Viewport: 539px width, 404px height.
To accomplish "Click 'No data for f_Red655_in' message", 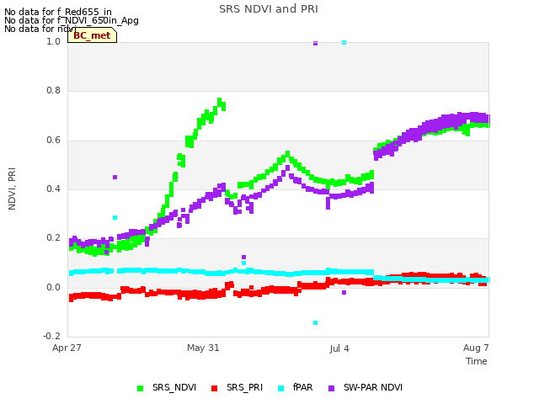I will point(58,12).
